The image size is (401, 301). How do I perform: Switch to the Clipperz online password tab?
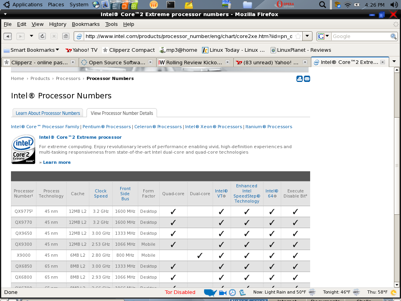pos(40,62)
